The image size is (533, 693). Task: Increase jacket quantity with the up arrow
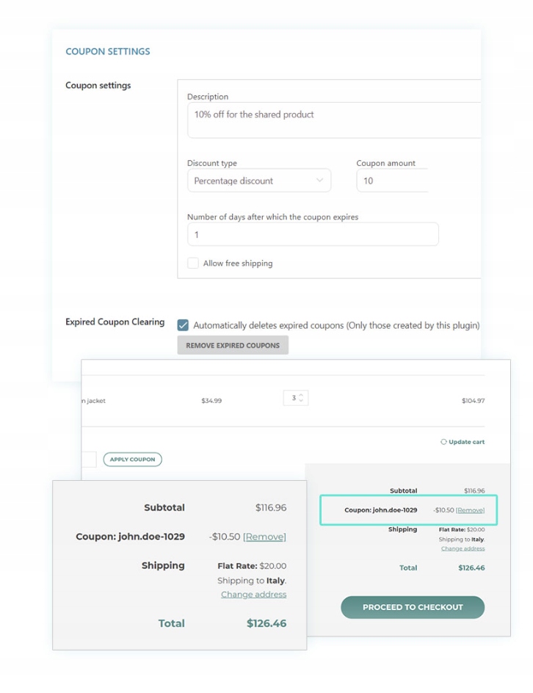[x=301, y=395]
